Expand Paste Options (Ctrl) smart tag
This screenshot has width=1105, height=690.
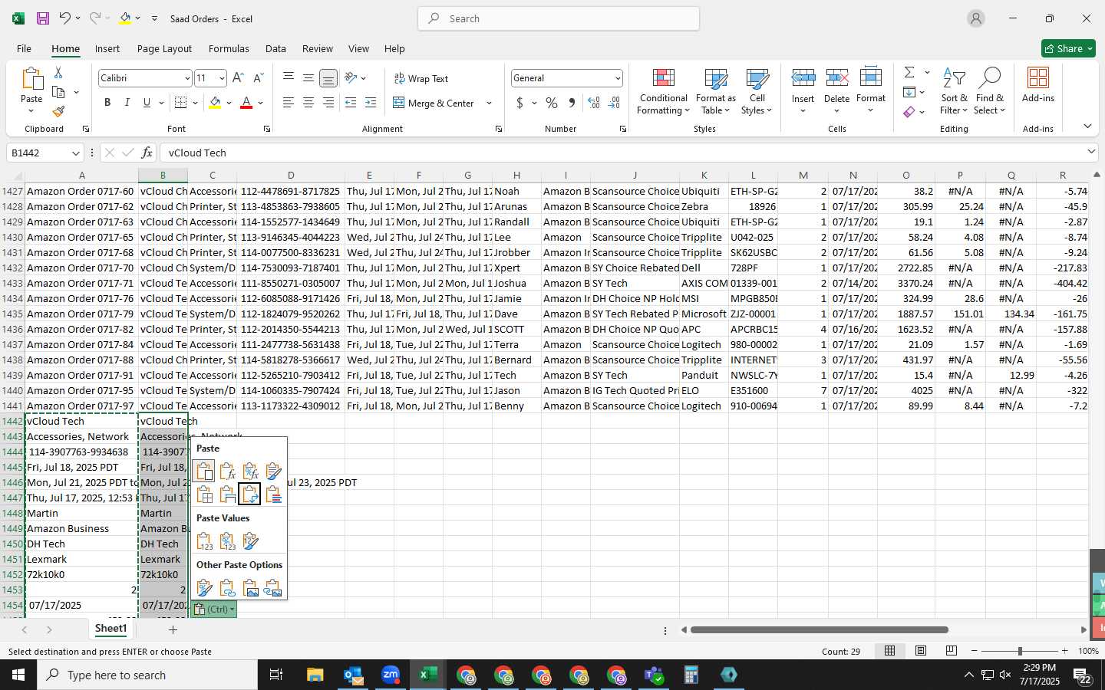pos(213,609)
